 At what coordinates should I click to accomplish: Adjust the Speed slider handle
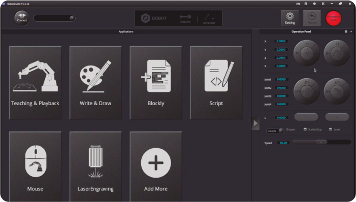[x=321, y=142]
